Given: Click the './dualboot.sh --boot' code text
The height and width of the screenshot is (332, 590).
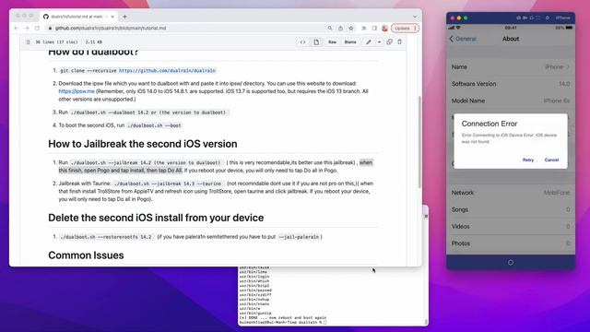Looking at the screenshot, I should click(154, 125).
